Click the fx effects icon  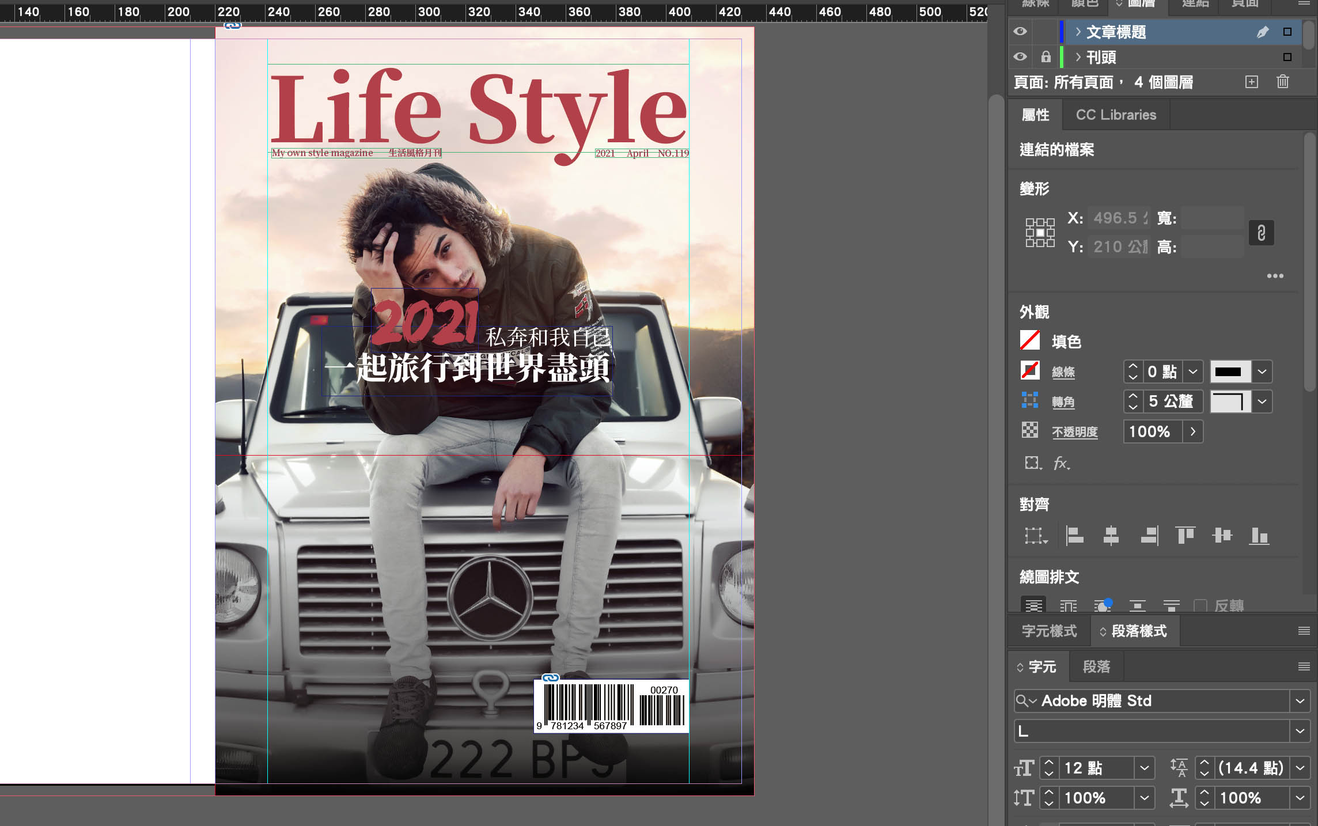coord(1061,463)
